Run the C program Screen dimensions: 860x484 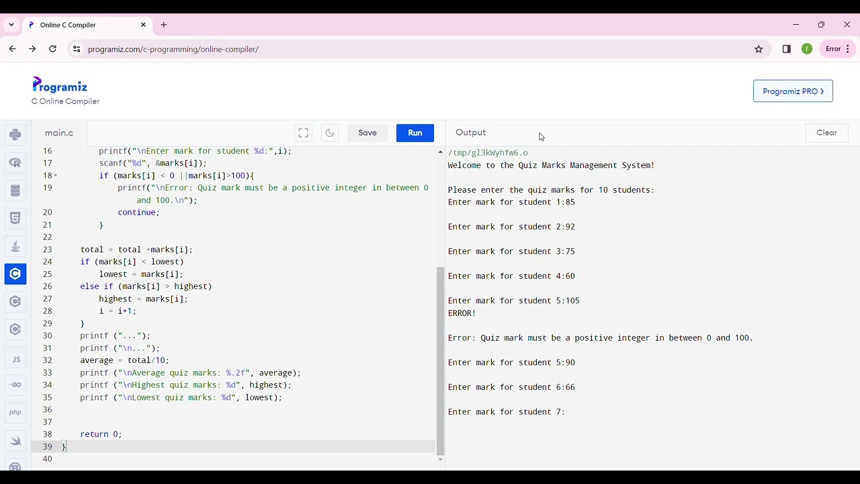(415, 133)
